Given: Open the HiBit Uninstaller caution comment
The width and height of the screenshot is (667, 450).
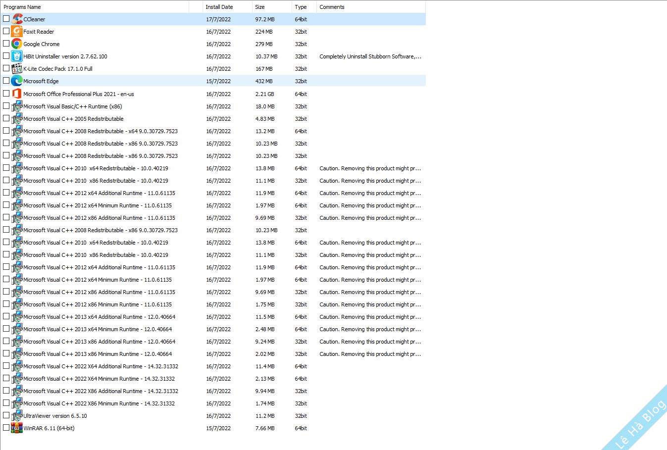Looking at the screenshot, I should 370,56.
